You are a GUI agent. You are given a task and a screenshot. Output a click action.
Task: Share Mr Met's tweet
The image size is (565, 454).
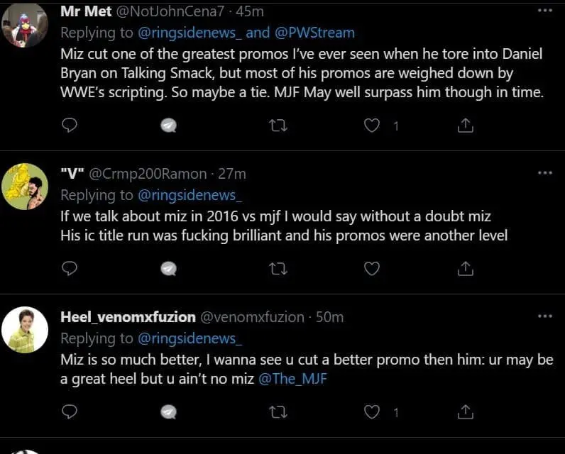point(466,126)
